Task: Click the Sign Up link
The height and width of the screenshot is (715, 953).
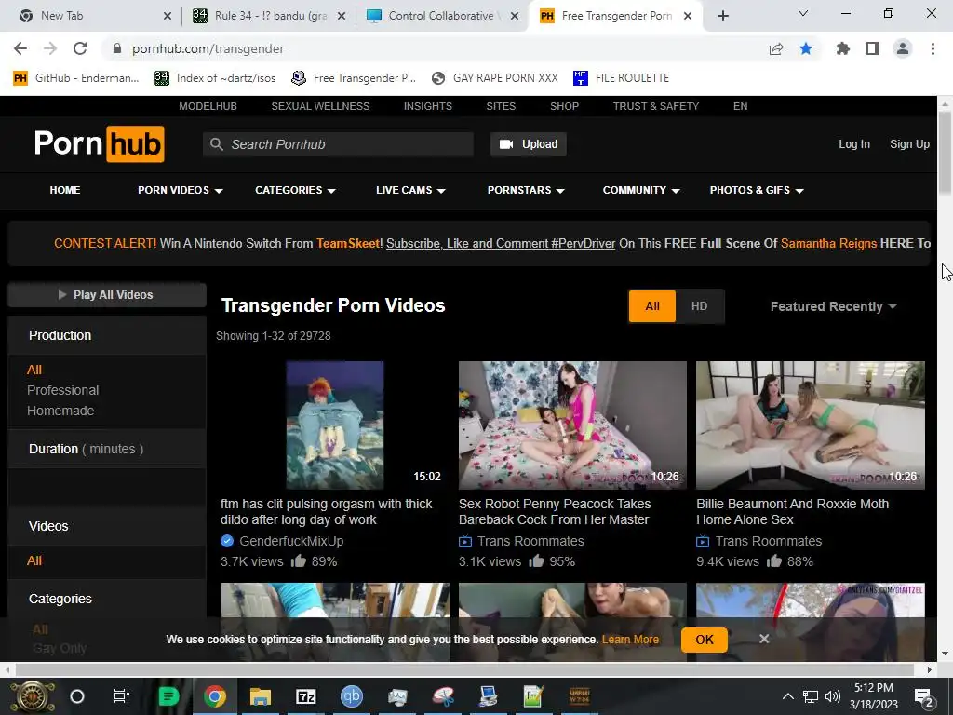Action: pyautogui.click(x=909, y=144)
